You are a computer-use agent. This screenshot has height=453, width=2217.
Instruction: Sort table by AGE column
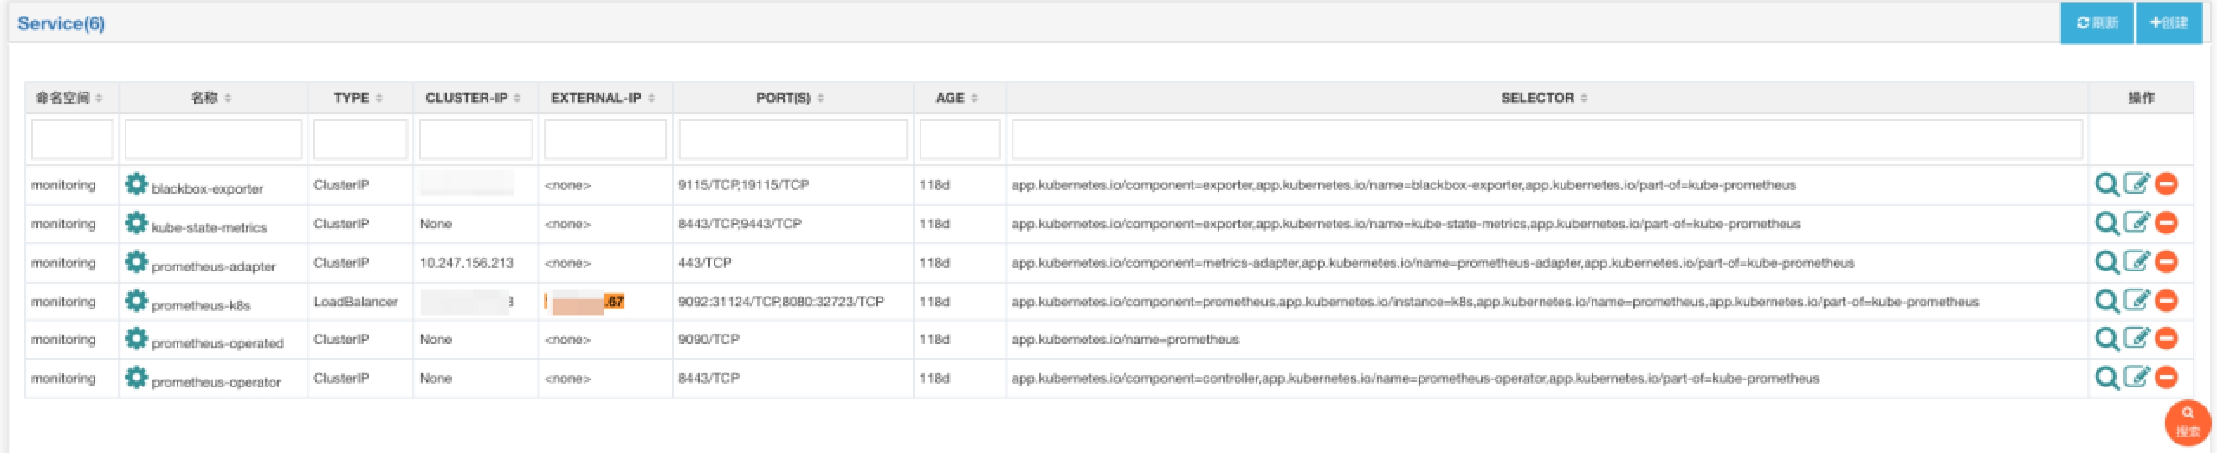957,98
